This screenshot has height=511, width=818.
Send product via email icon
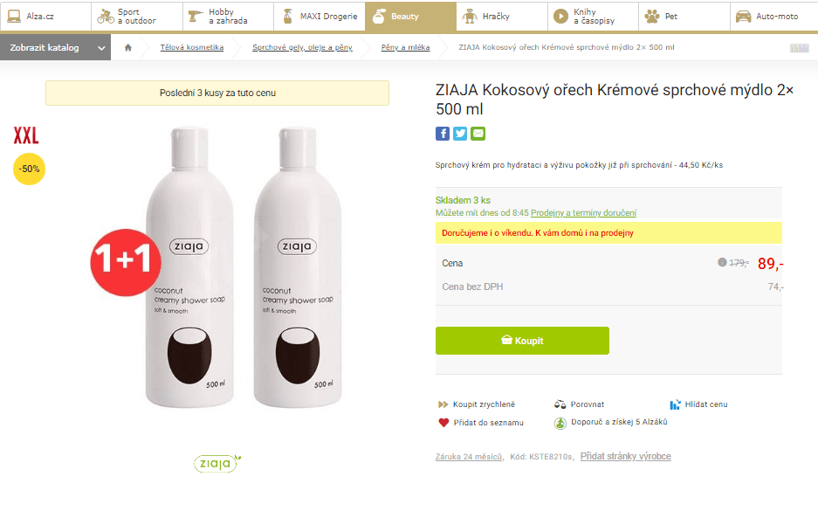477,134
